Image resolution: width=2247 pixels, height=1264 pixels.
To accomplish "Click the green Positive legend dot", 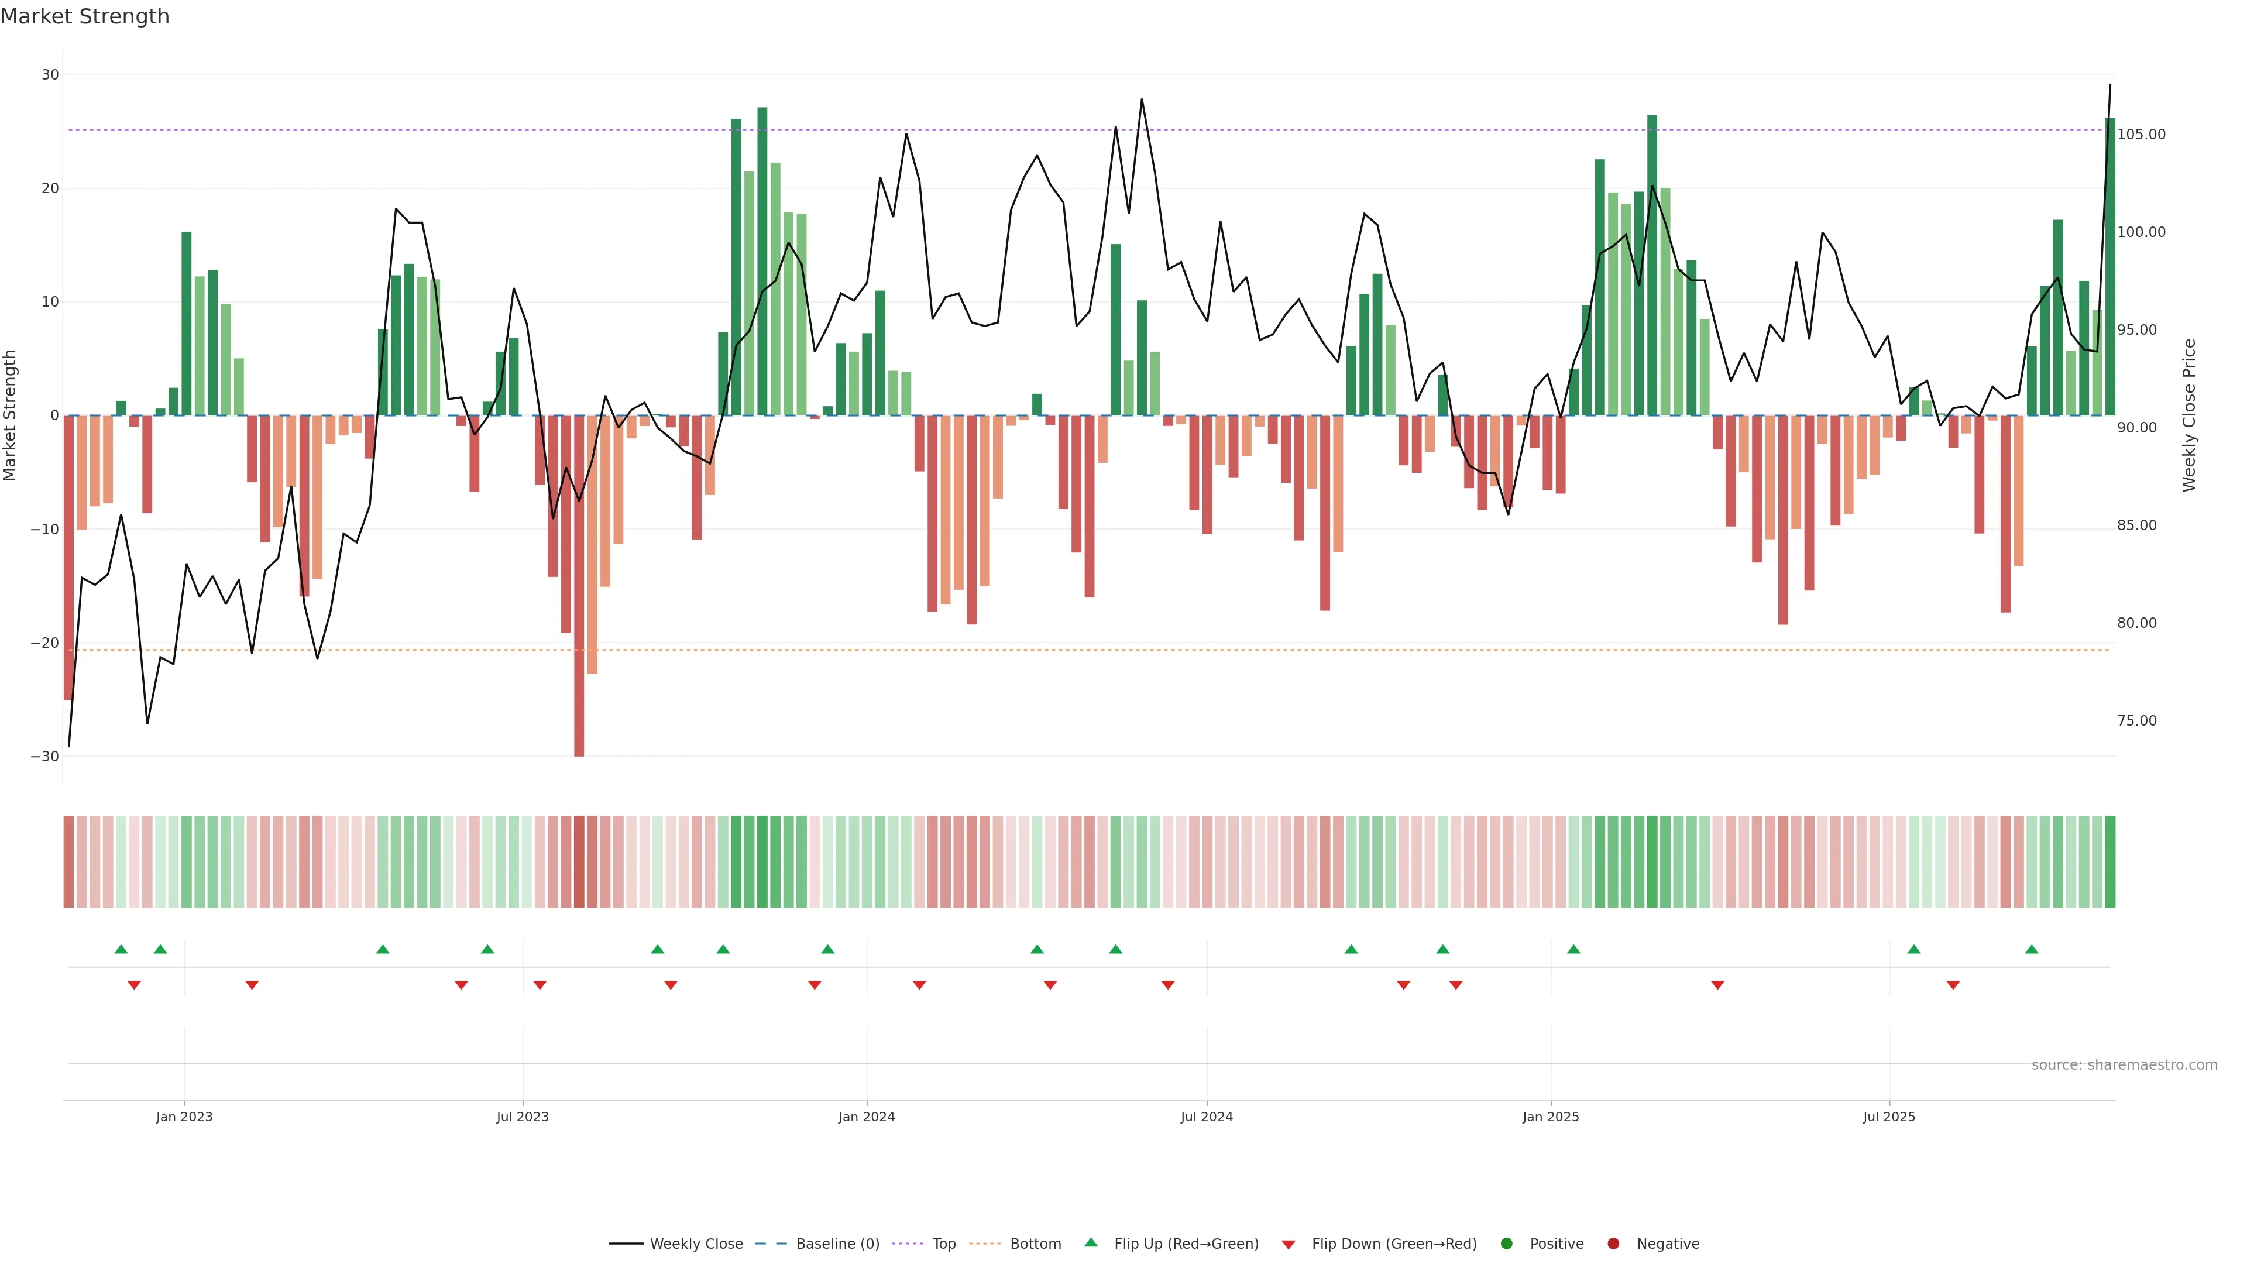I will point(1506,1244).
